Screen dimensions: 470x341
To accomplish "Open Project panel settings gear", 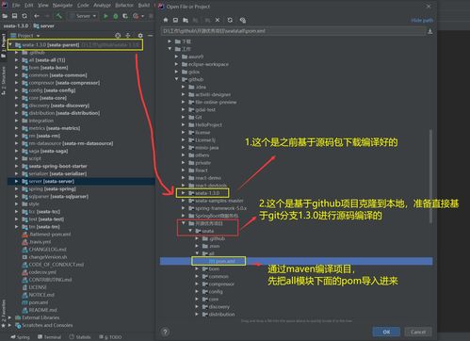I will (x=140, y=36).
